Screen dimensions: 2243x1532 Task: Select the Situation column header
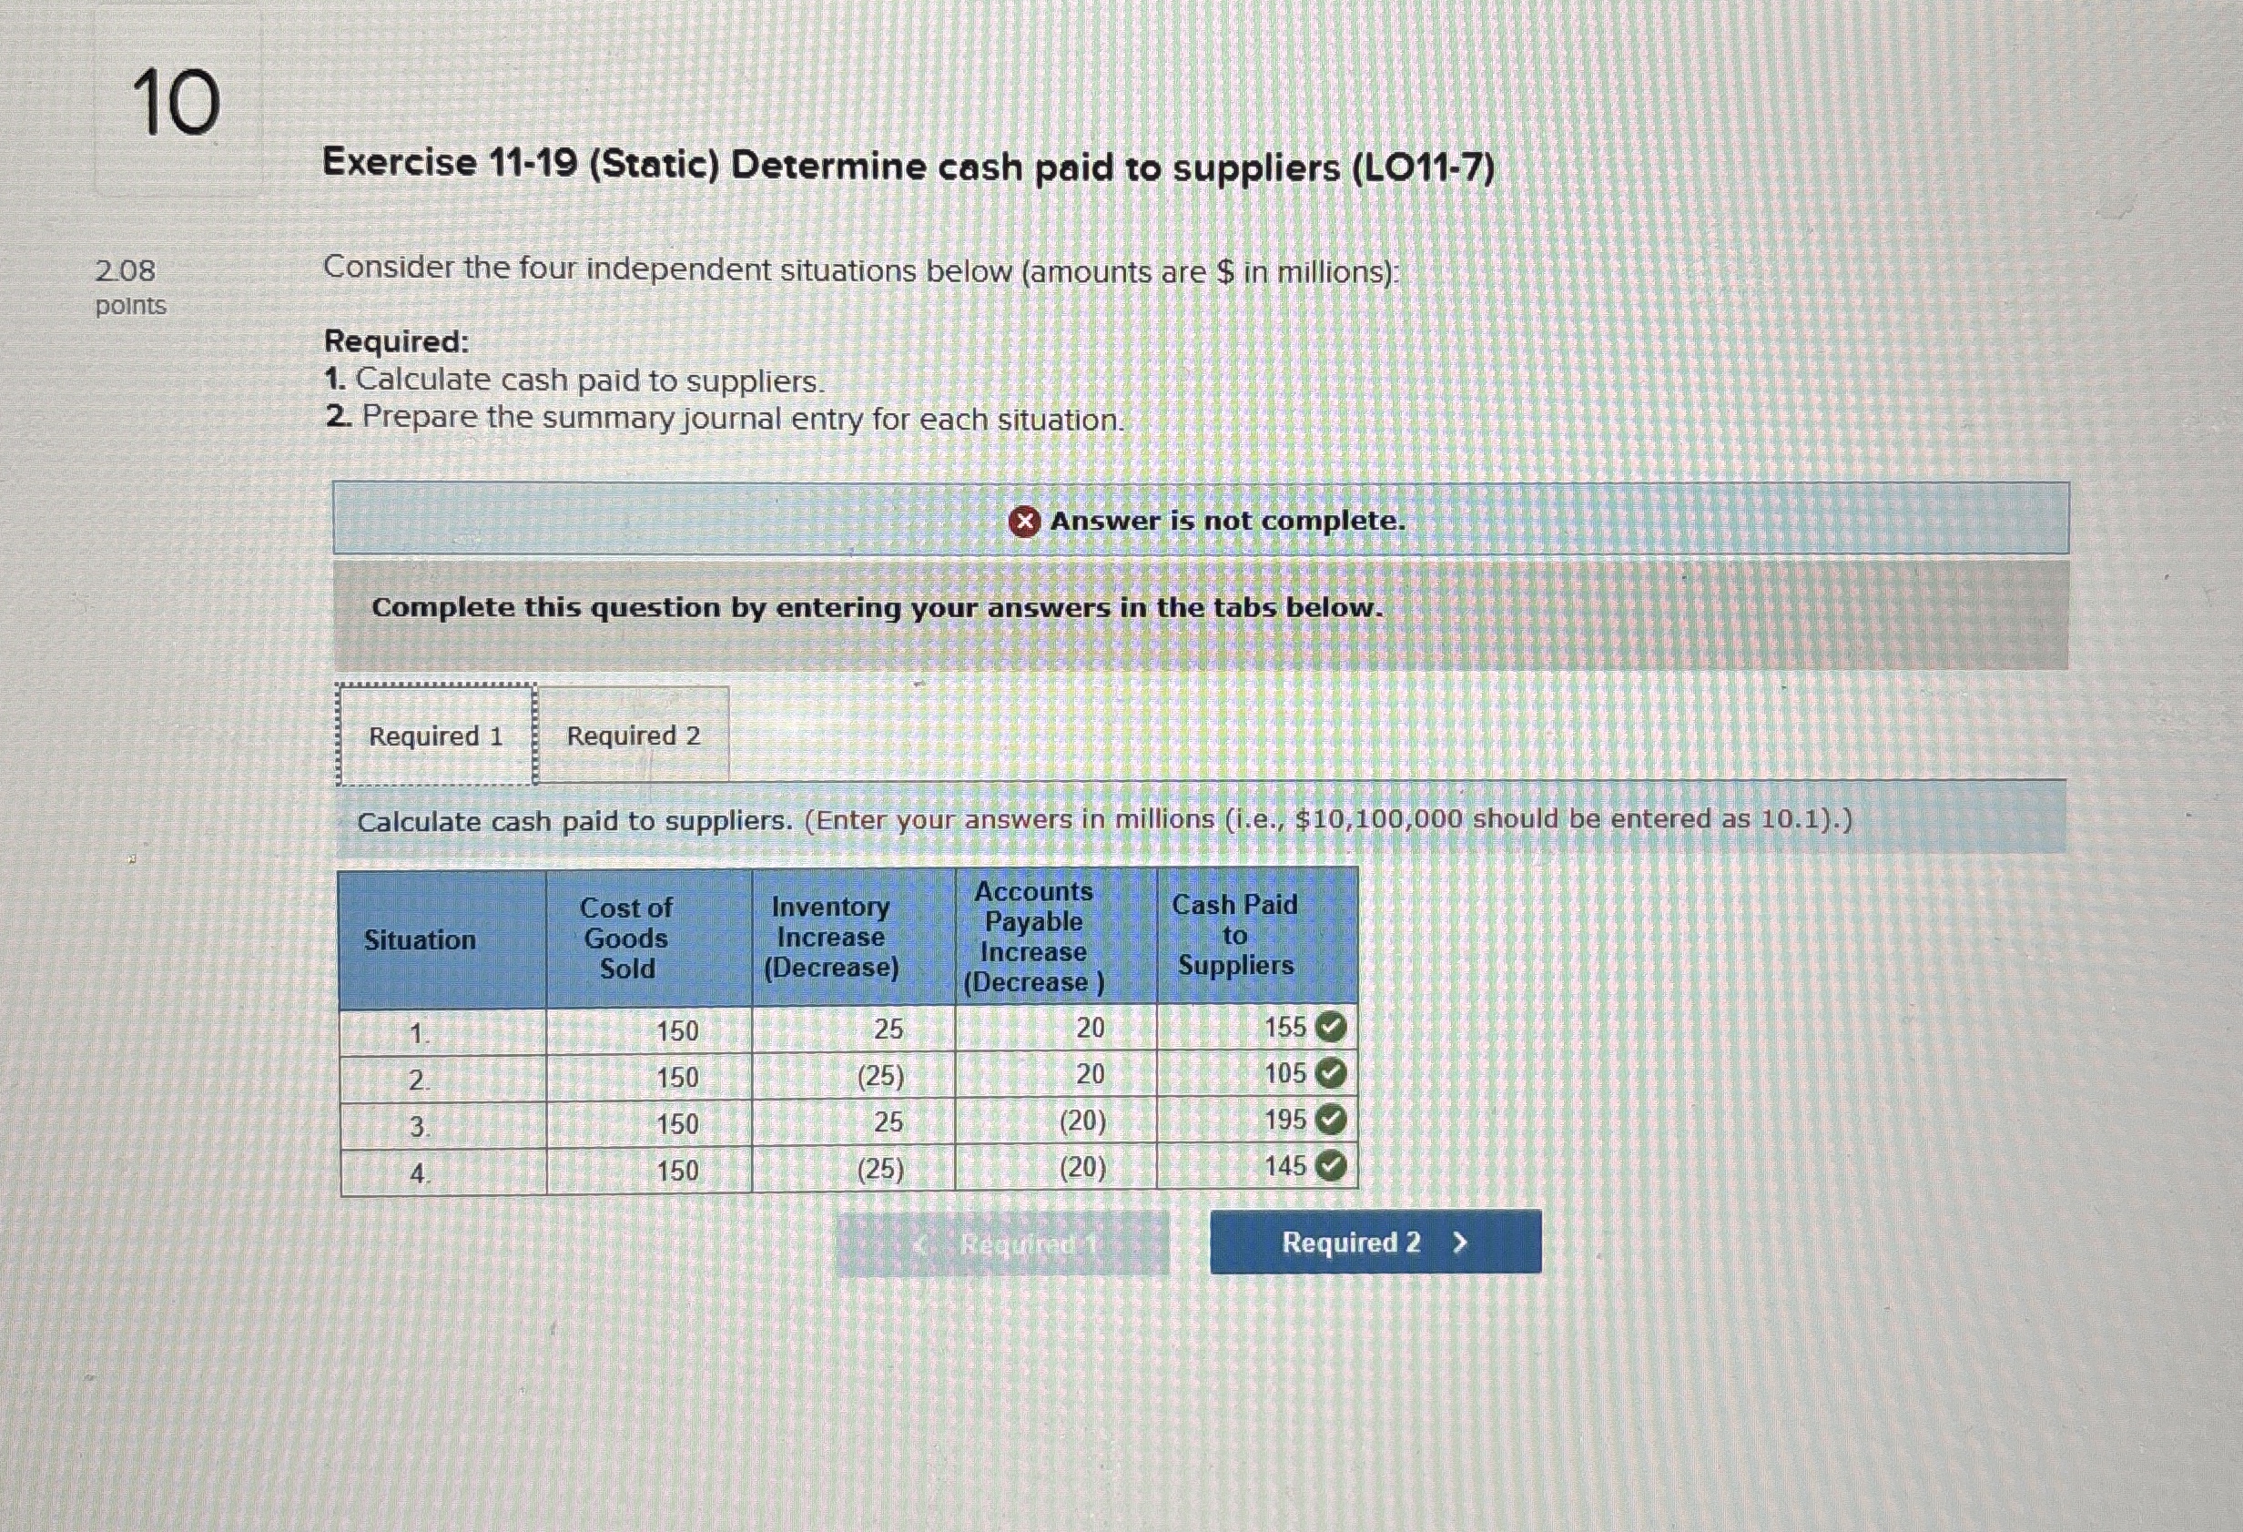pos(420,938)
